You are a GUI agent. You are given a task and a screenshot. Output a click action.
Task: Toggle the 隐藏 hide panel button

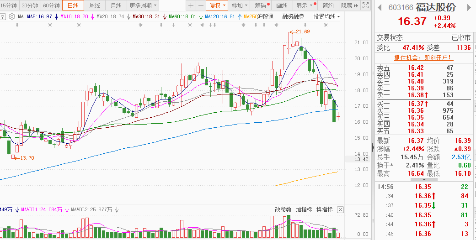click(x=350, y=5)
